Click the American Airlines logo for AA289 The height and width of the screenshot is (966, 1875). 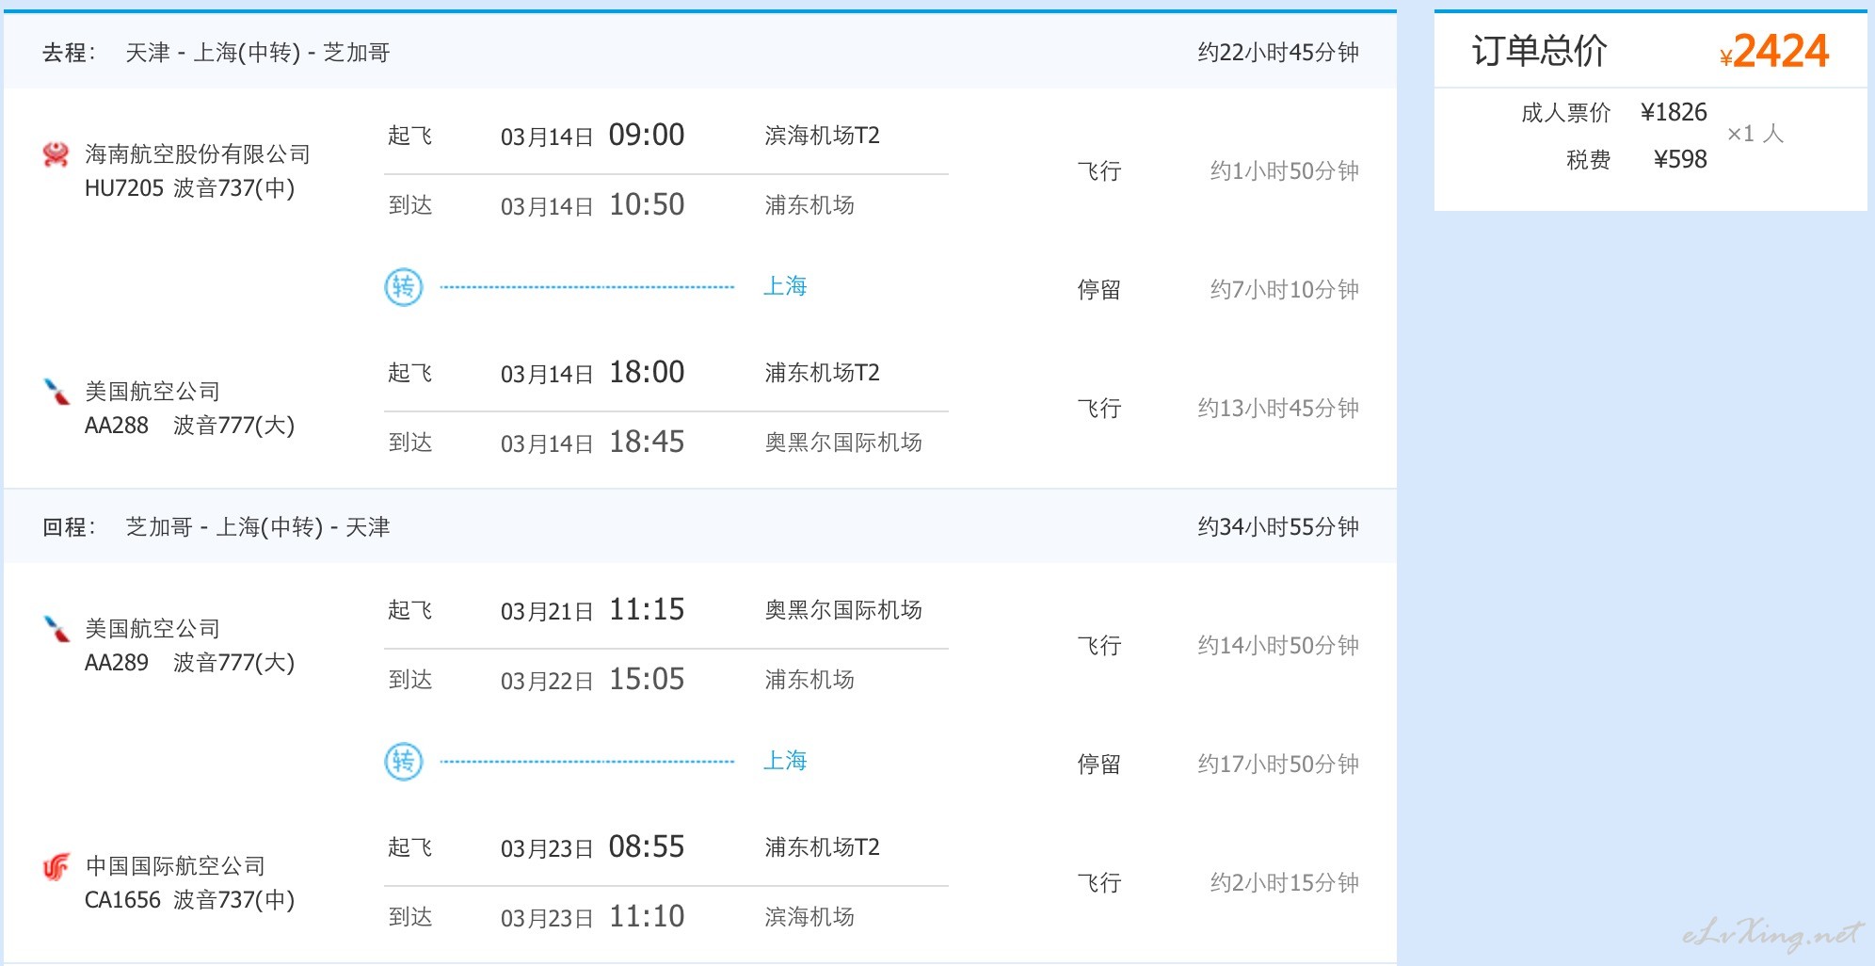(x=56, y=628)
